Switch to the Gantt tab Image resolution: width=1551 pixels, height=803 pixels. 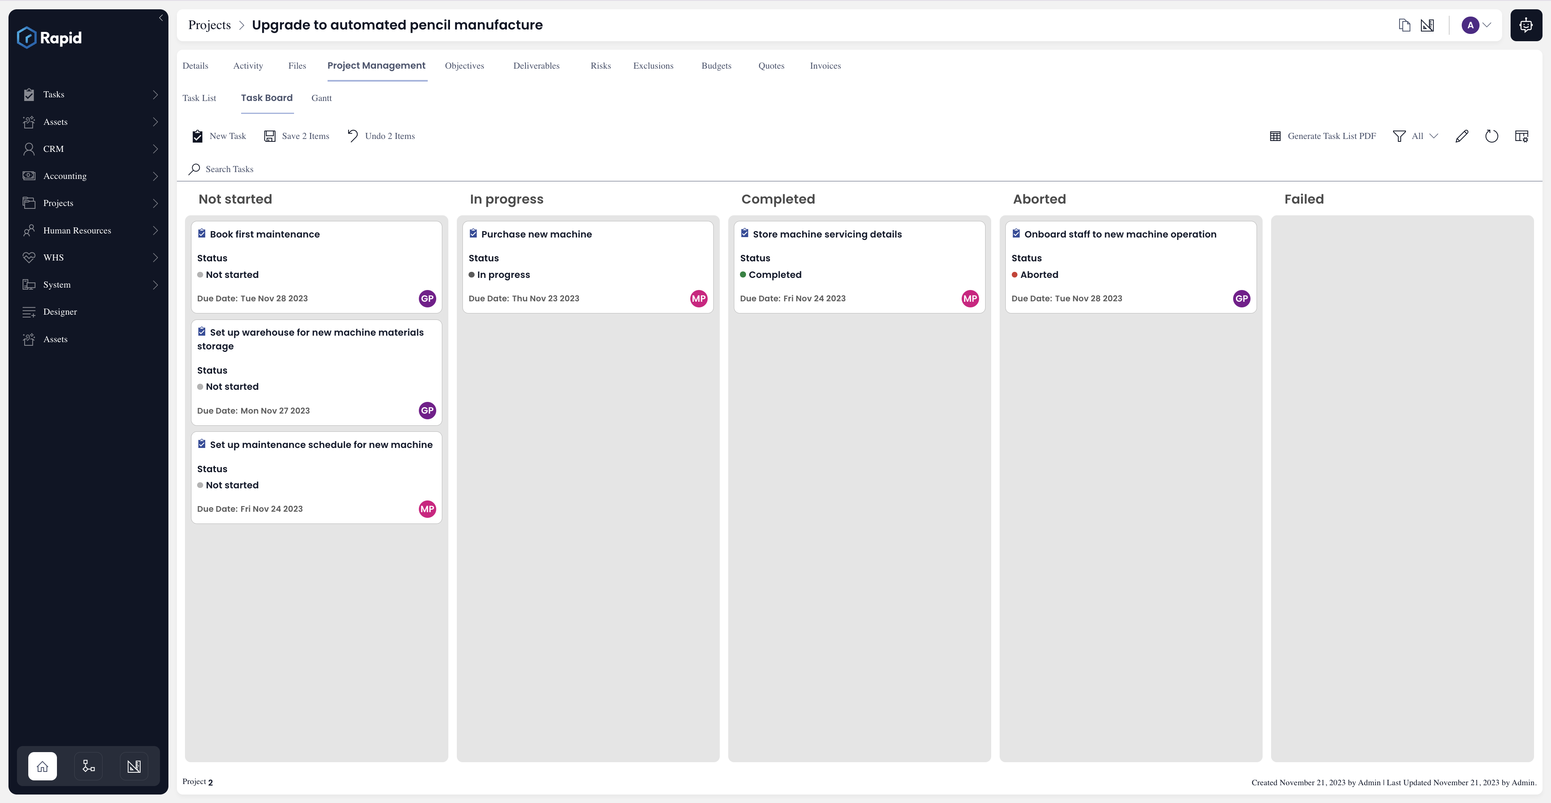coord(322,98)
